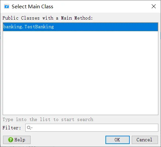Open the search options dropdown arrow
The image size is (161, 147).
[x=32, y=128]
